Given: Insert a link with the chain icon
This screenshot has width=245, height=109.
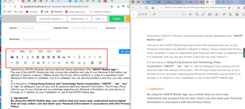Looking at the screenshot, I should [x=33, y=63].
